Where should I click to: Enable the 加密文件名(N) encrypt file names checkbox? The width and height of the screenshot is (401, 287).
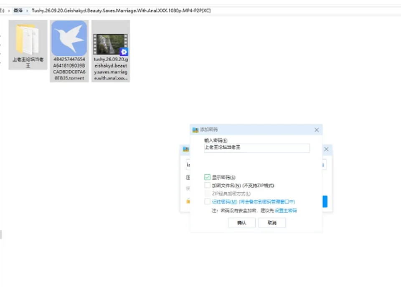[207, 185]
